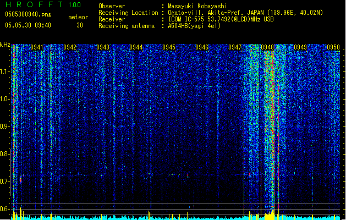The height and width of the screenshot is (220, 346).
Task: Click the date stamp 05.05.30 09:40
Action: pyautogui.click(x=28, y=25)
